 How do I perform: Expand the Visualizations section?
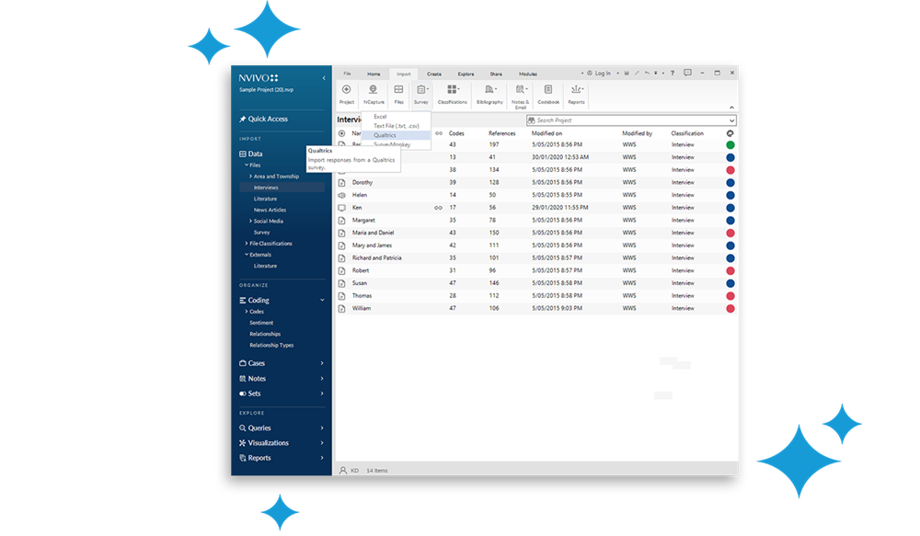(322, 443)
